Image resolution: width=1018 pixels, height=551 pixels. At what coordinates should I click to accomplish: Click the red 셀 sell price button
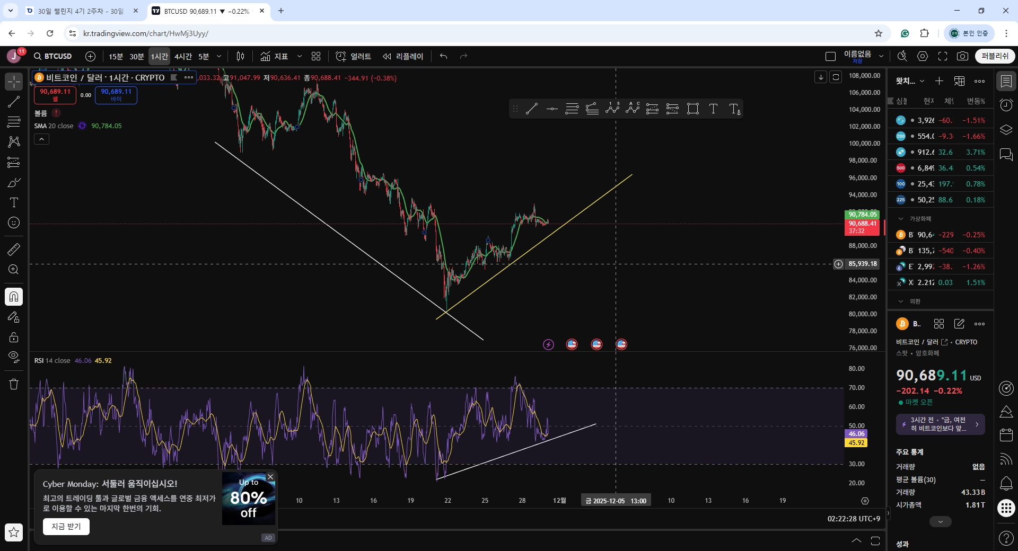[x=55, y=95]
